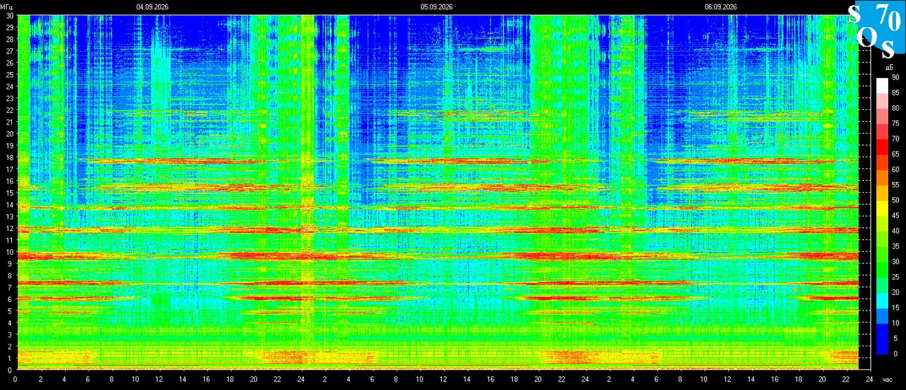This screenshot has height=390, width=906.
Task: Pick the white top segment of the dB color scale
Action: (x=881, y=85)
